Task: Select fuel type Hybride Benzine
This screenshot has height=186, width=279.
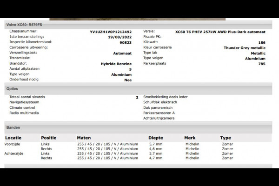Action: pos(116,64)
